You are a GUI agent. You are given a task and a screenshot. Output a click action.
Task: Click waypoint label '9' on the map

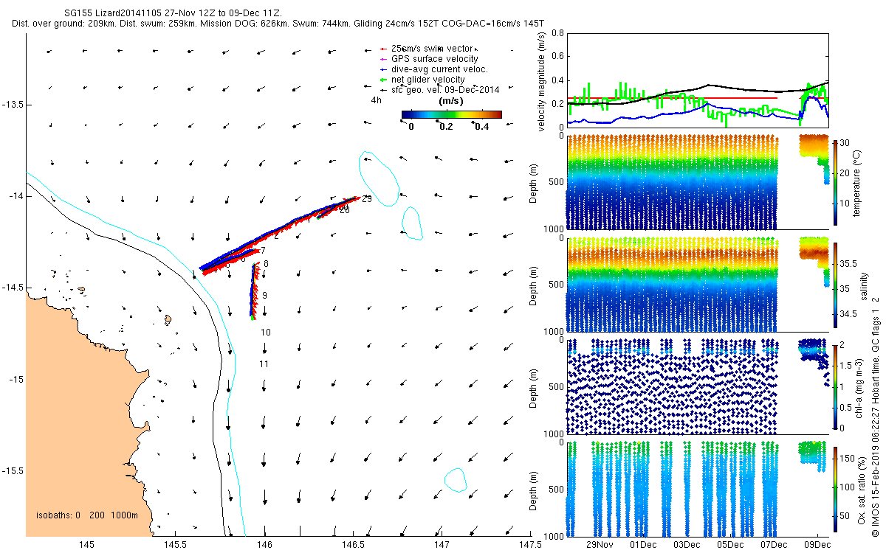tap(264, 296)
